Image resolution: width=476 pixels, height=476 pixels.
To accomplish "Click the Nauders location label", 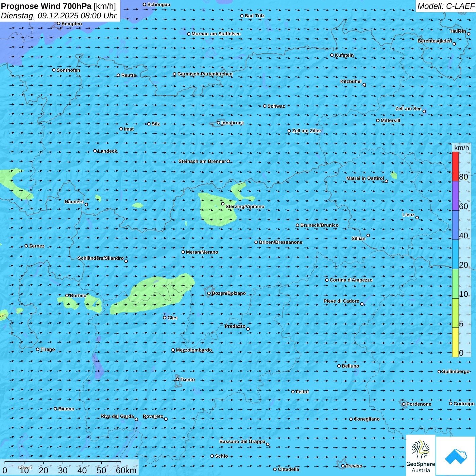I will point(74,202).
